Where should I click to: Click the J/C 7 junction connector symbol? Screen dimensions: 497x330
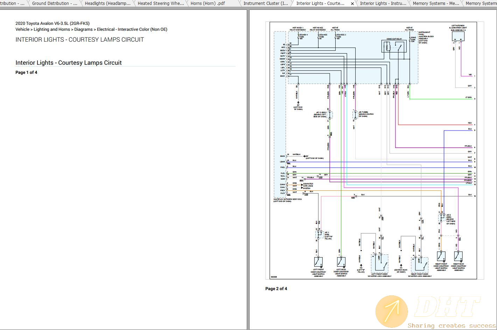pyautogui.click(x=355, y=114)
